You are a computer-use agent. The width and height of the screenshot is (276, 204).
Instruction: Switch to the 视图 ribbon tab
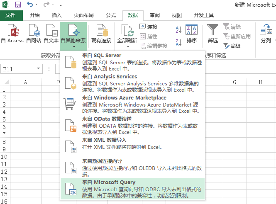pos(176,15)
